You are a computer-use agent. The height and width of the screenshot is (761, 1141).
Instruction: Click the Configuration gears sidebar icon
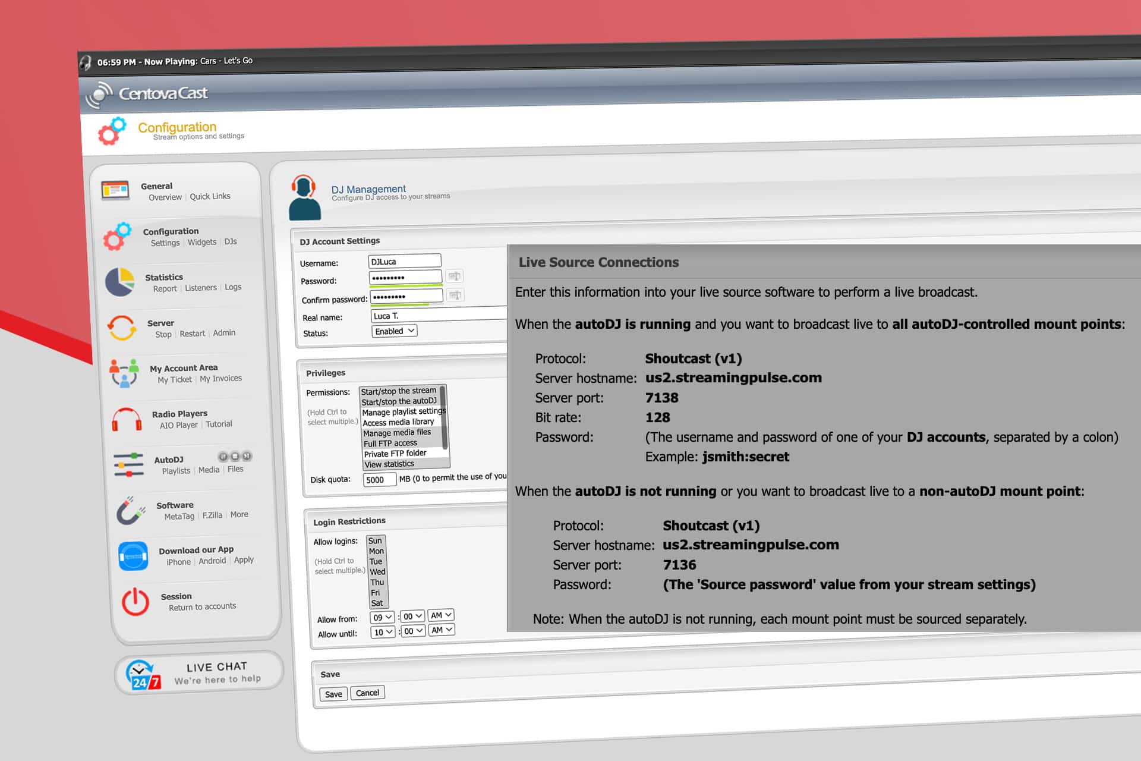coord(117,237)
